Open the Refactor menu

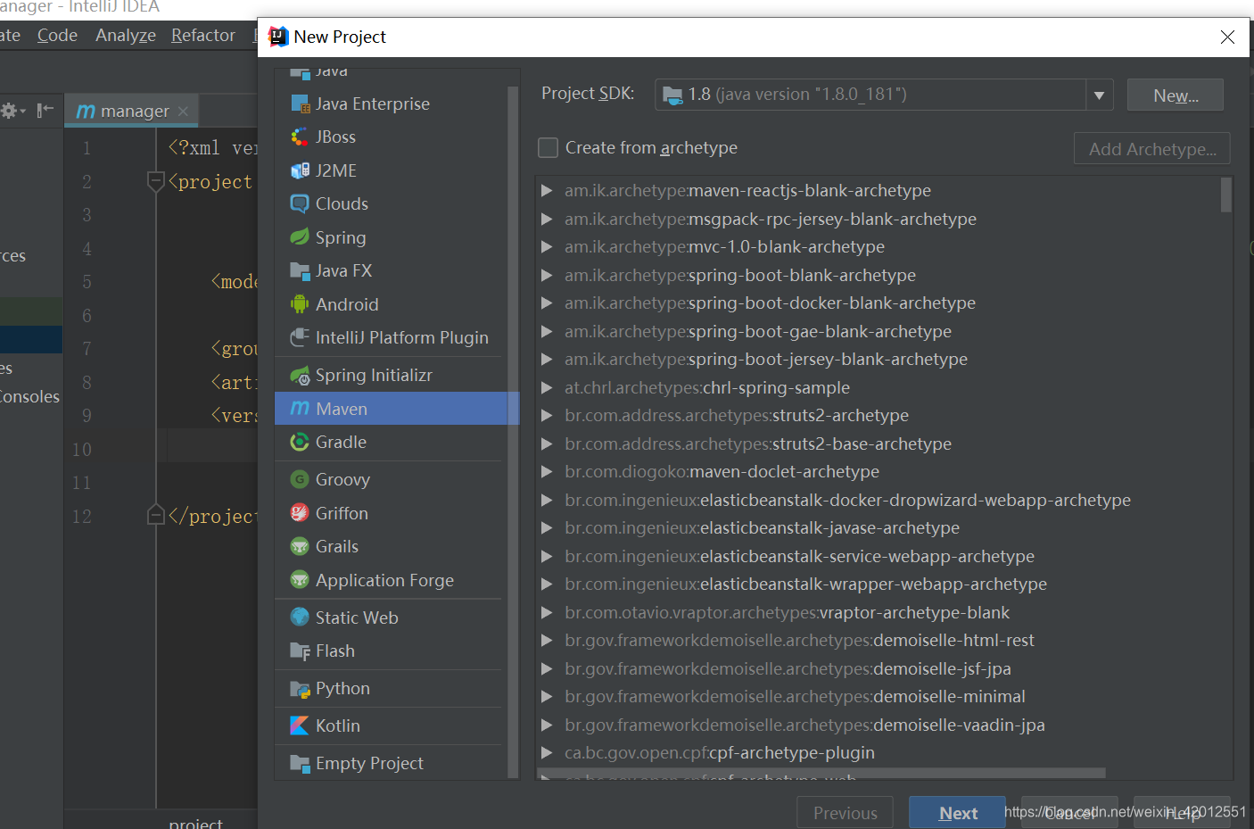click(202, 35)
